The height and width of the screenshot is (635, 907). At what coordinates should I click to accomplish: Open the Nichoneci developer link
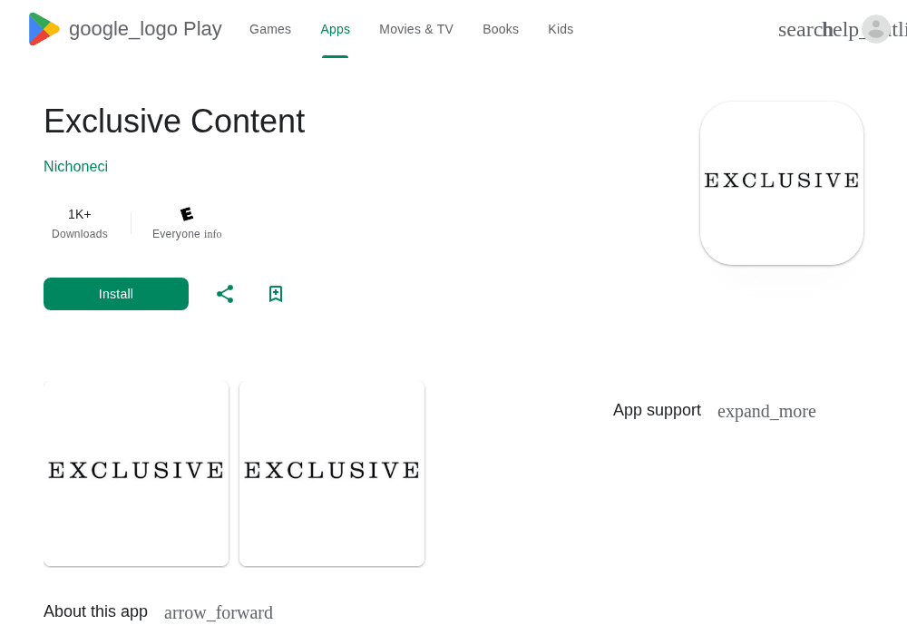pos(76,167)
